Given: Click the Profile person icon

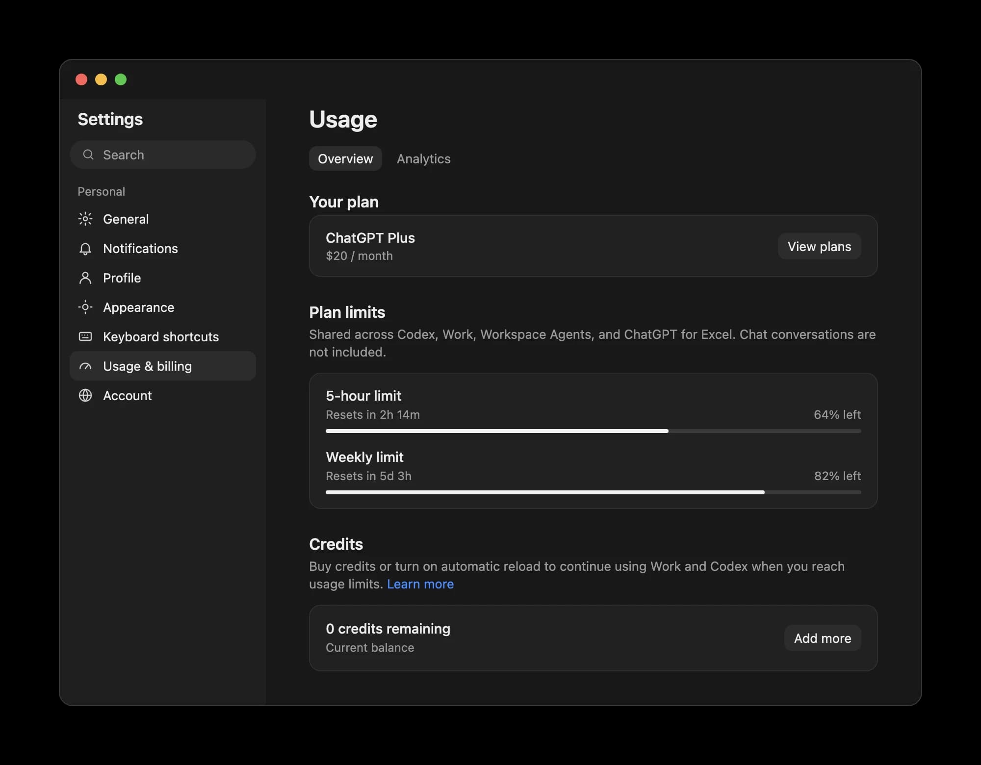Looking at the screenshot, I should [85, 278].
